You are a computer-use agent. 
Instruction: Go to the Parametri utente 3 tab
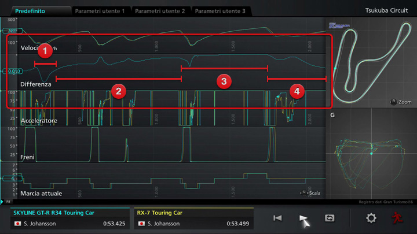click(x=220, y=11)
